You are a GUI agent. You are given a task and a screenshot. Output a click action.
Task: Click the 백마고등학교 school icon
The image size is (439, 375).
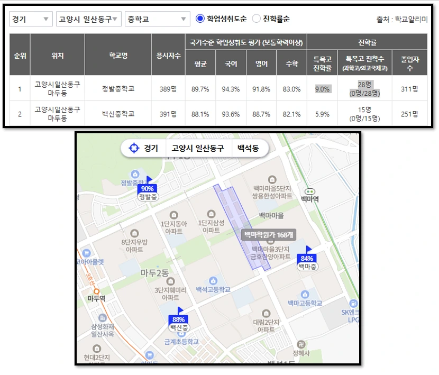pos(305,295)
